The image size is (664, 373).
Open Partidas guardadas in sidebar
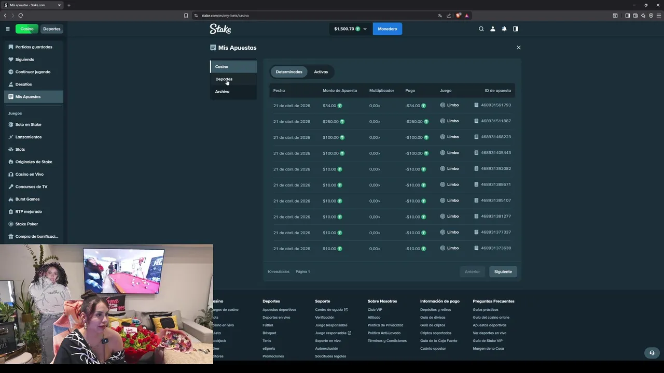pyautogui.click(x=34, y=47)
